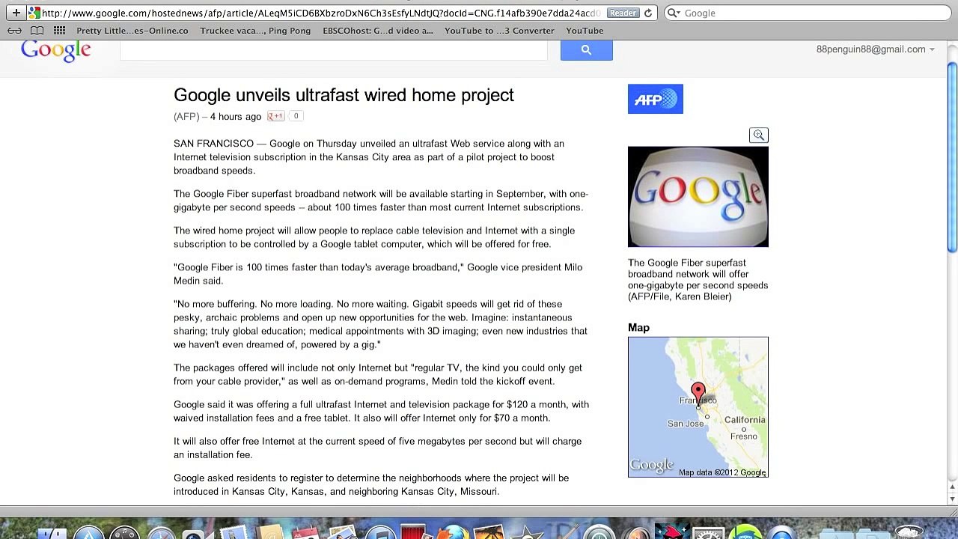
Task: Click the add bookmark plus button
Action: click(16, 13)
